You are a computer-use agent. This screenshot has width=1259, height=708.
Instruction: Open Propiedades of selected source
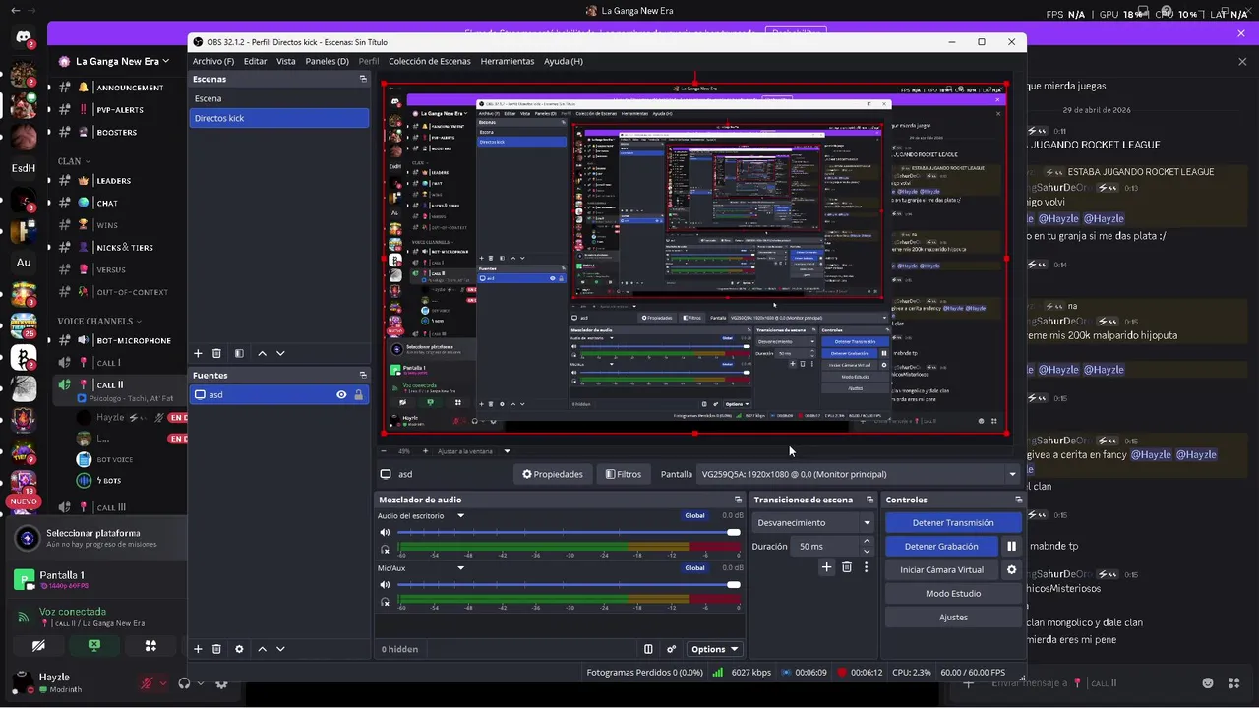tap(553, 474)
